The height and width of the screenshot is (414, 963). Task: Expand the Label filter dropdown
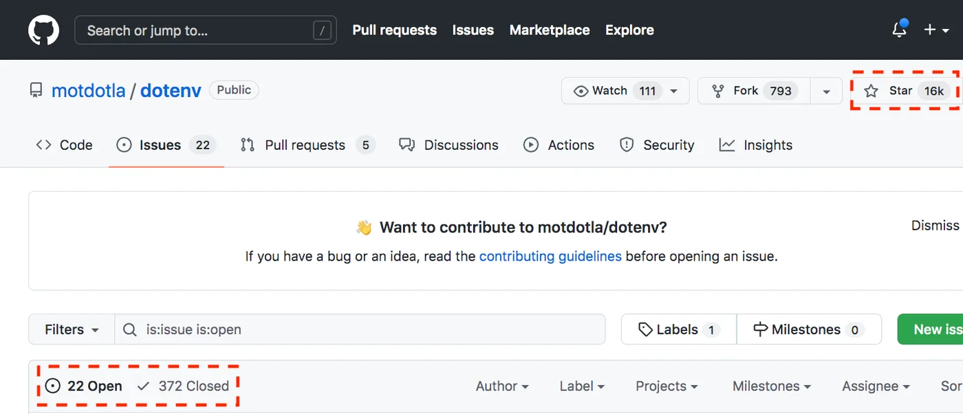pyautogui.click(x=582, y=386)
